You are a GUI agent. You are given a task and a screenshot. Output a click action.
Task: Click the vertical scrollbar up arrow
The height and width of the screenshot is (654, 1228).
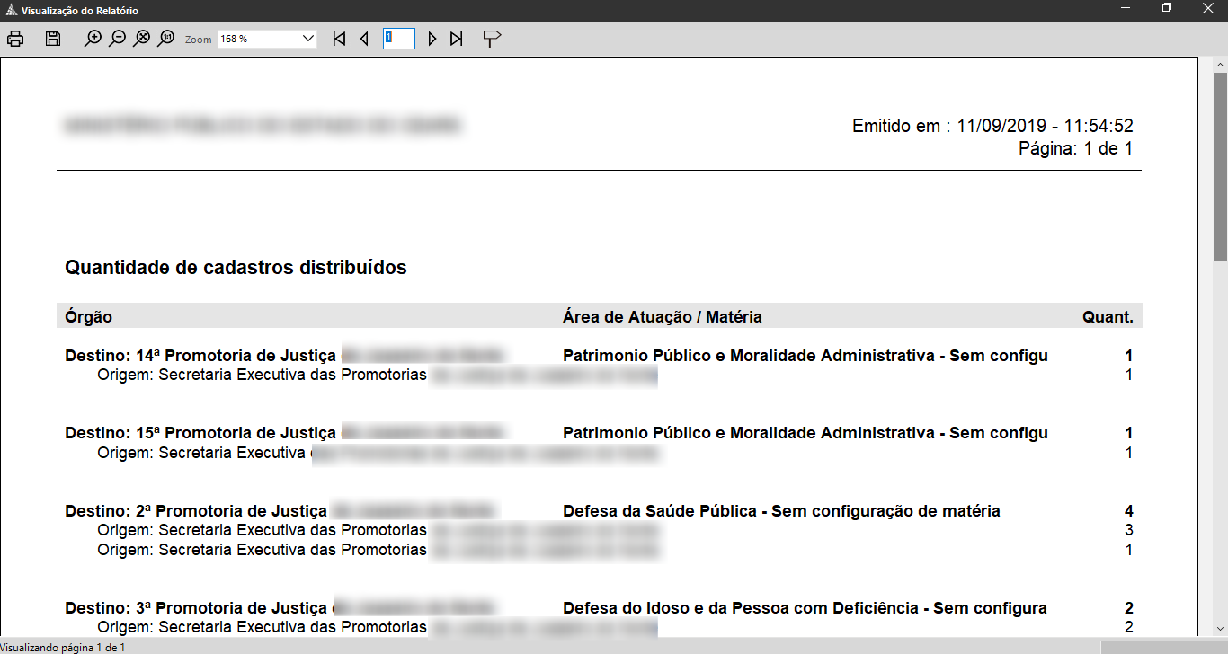(x=1220, y=63)
